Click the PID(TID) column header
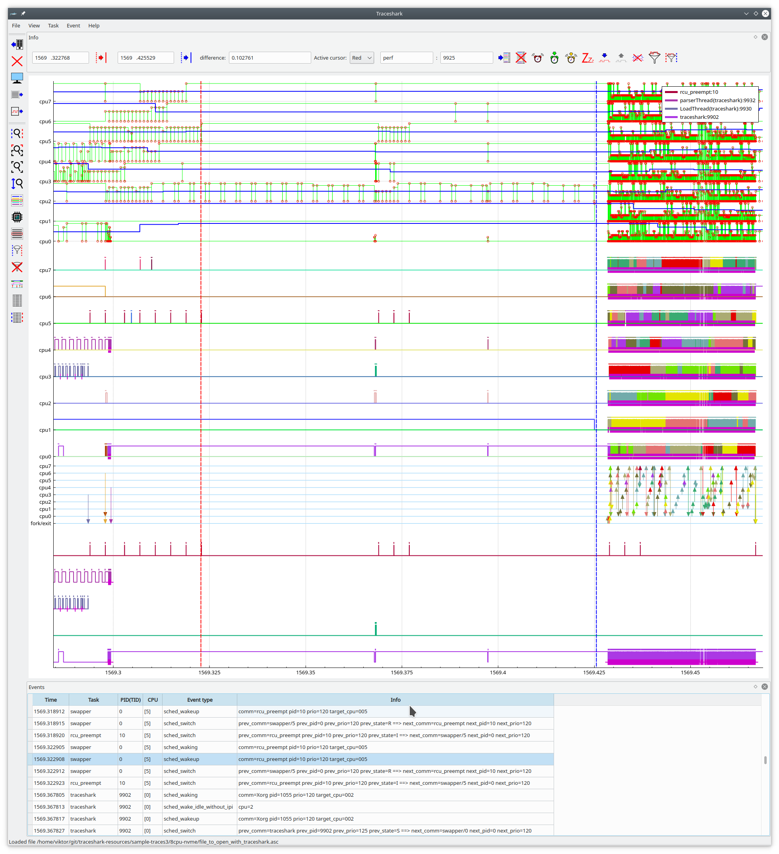779x854 pixels. tap(130, 700)
